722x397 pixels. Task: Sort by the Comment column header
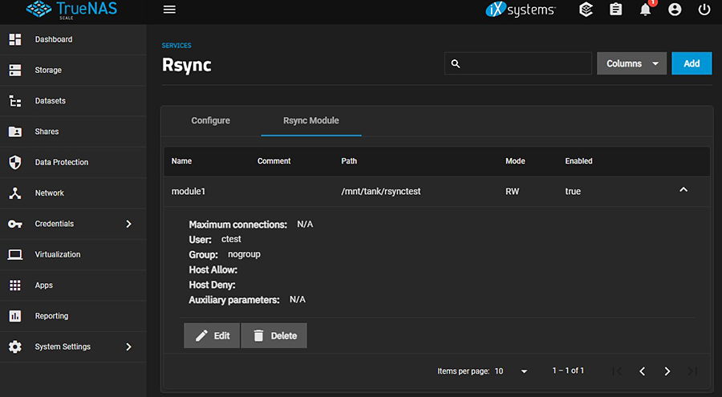[274, 161]
